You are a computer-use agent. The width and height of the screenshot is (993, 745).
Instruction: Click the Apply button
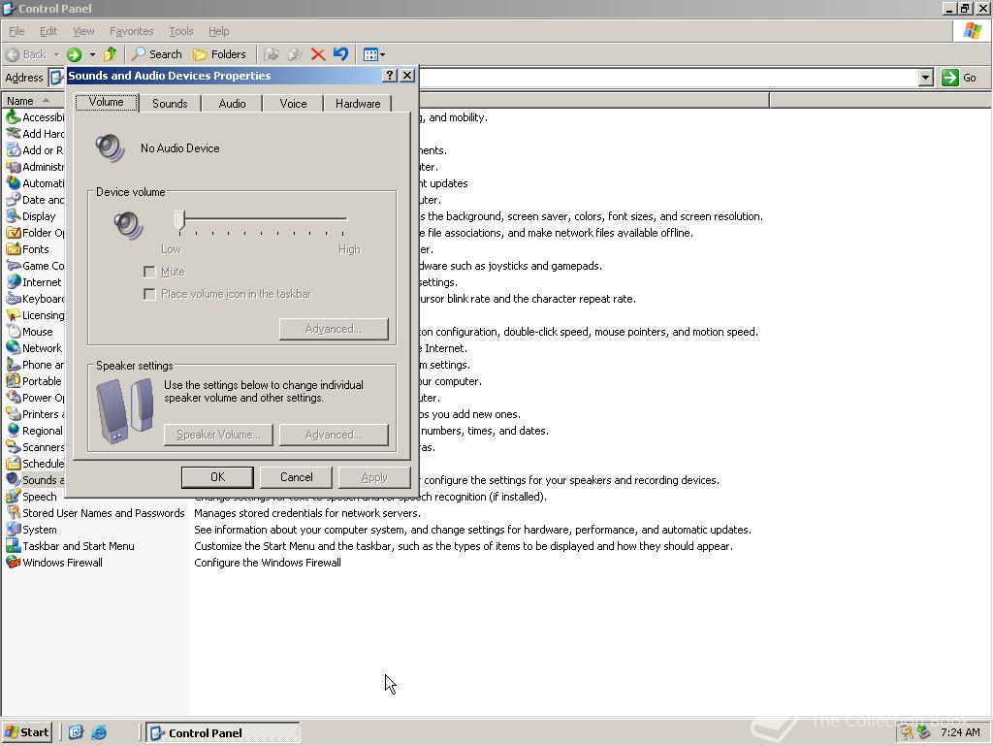point(374,477)
